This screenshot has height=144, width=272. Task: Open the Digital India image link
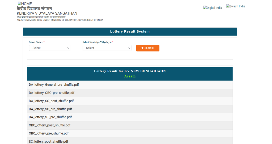[213, 8]
